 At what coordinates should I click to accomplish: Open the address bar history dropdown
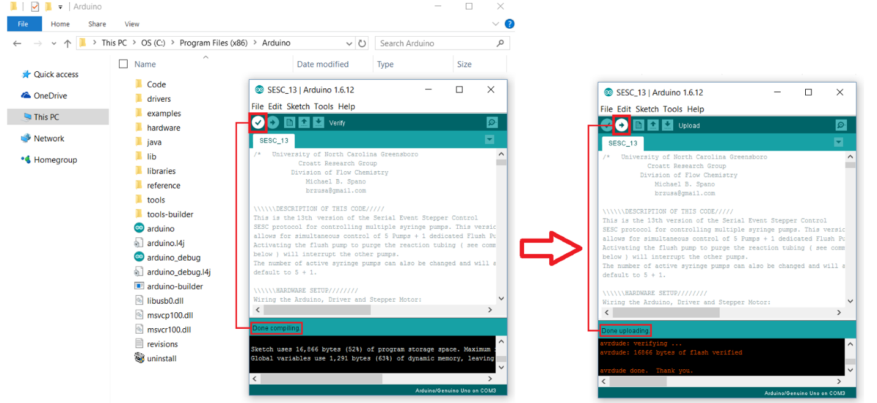click(349, 44)
